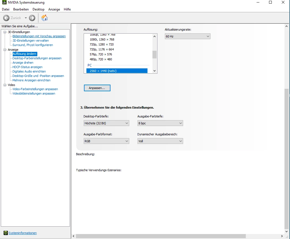Screen dimensions: 290x239
Task: Open the Aktualisierungsrate 60 Hz dropdown
Action: coord(188,36)
